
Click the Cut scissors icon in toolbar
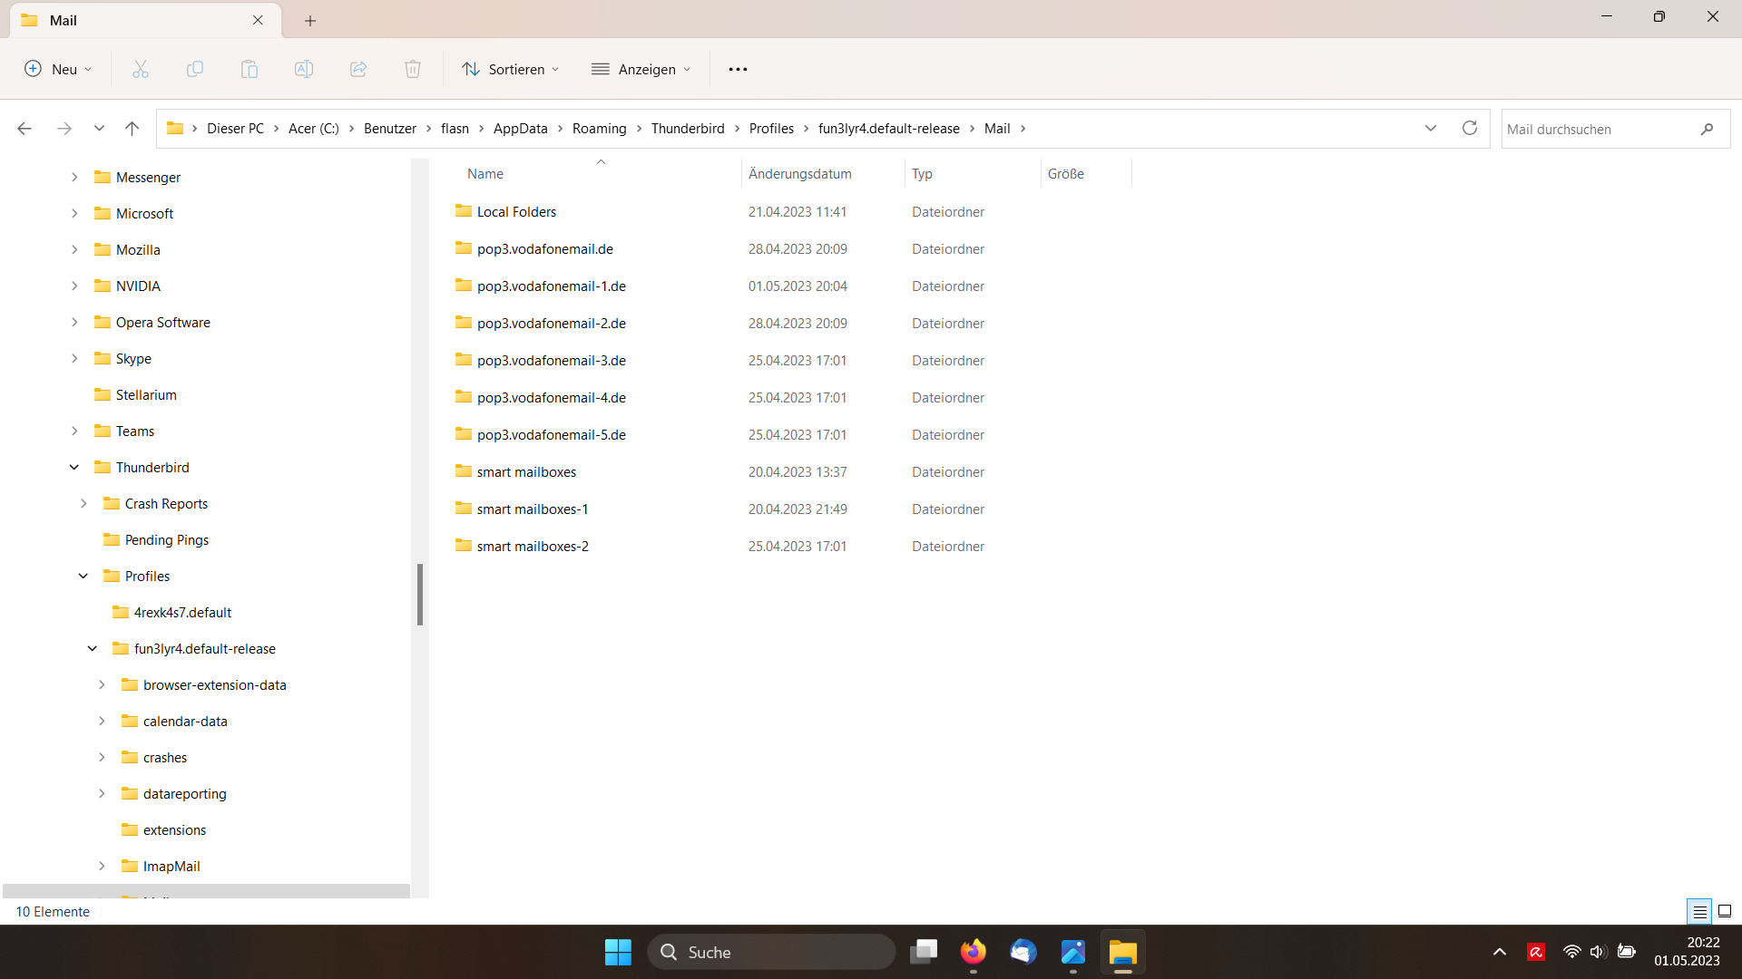click(x=141, y=69)
